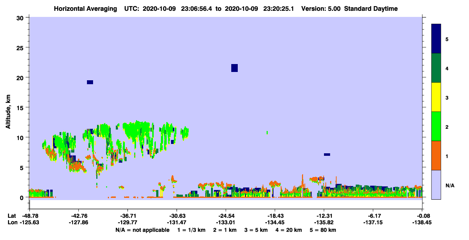Click the 'N/A = not applicable' legend text
The width and height of the screenshot is (469, 240).
click(x=142, y=230)
